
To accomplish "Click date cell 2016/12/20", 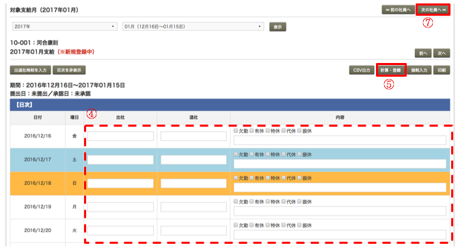I will coord(38,230).
